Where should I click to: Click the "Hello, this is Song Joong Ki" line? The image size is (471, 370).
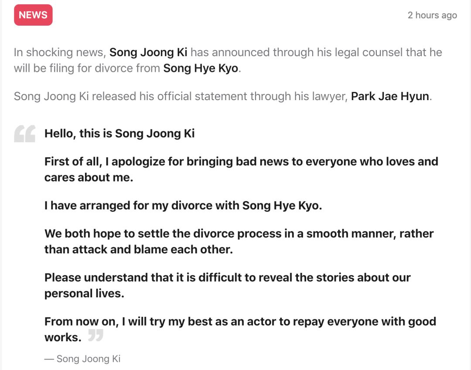(119, 133)
